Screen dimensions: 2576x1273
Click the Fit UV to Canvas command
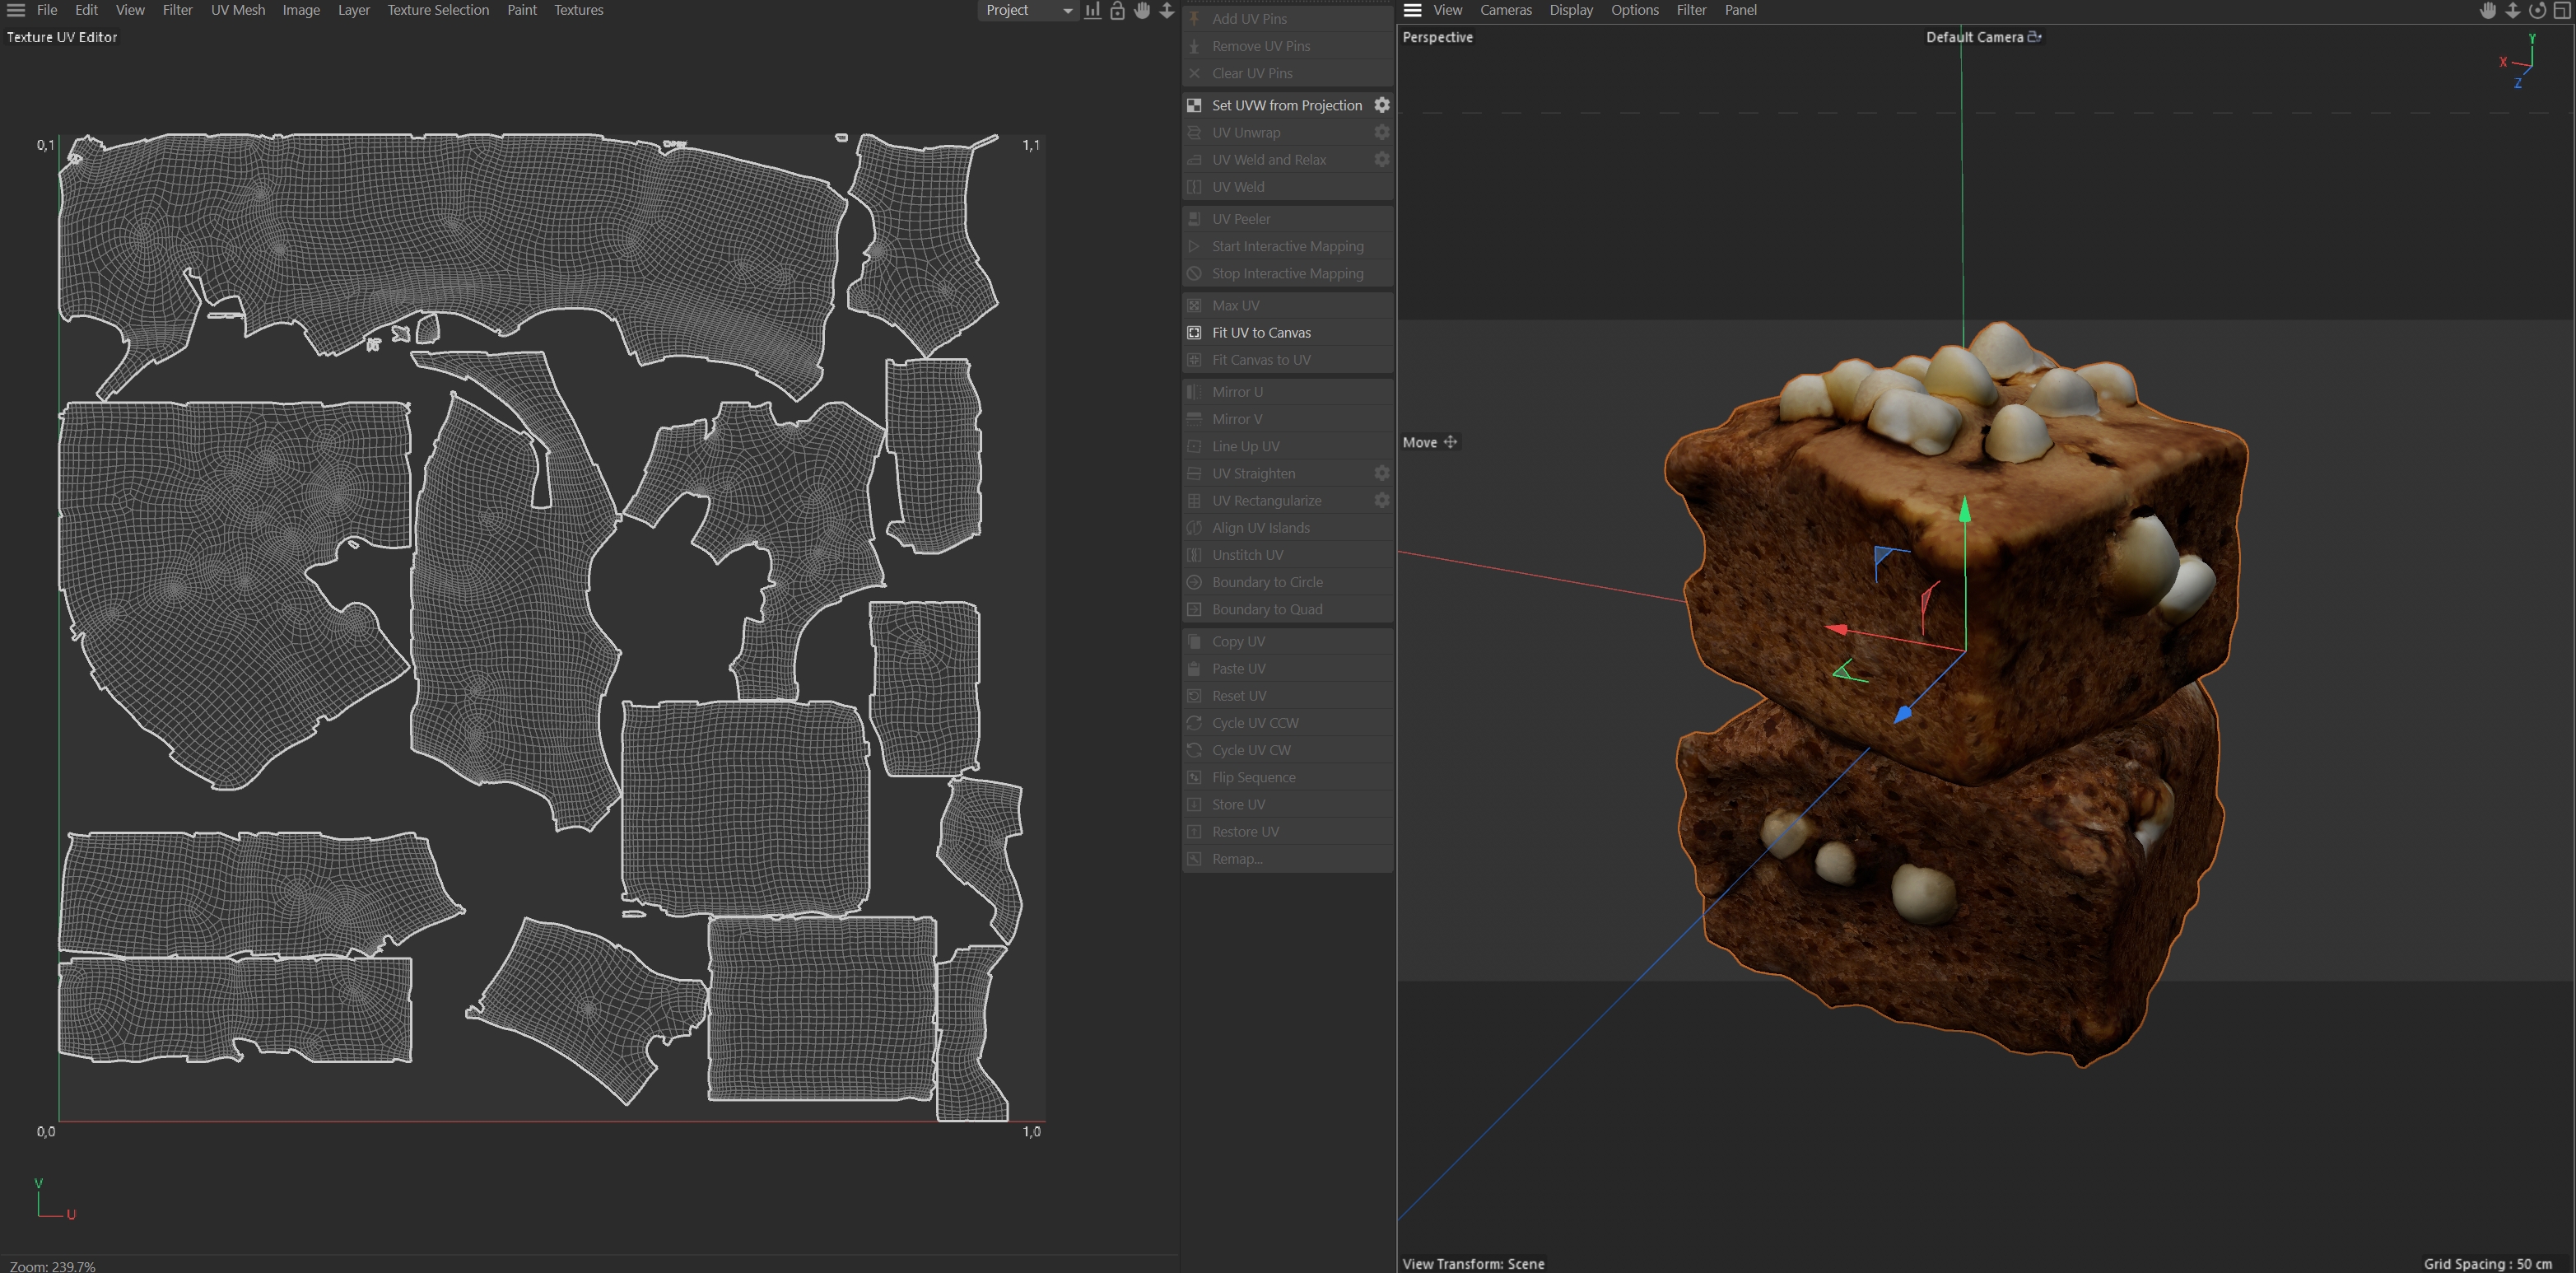pyautogui.click(x=1260, y=332)
